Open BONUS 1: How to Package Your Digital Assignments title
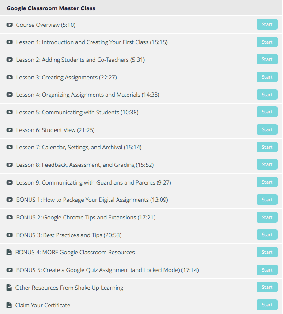This screenshot has height=314, width=283. pos(92,200)
